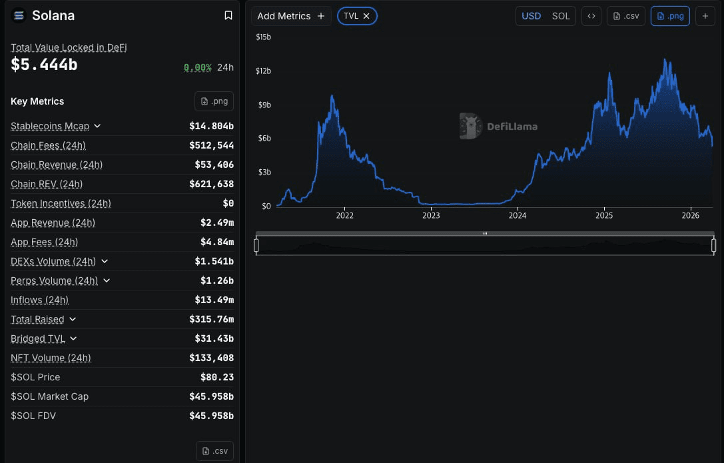724x463 pixels.
Task: Expand Stablecoins Mcap details
Action: pyautogui.click(x=97, y=126)
